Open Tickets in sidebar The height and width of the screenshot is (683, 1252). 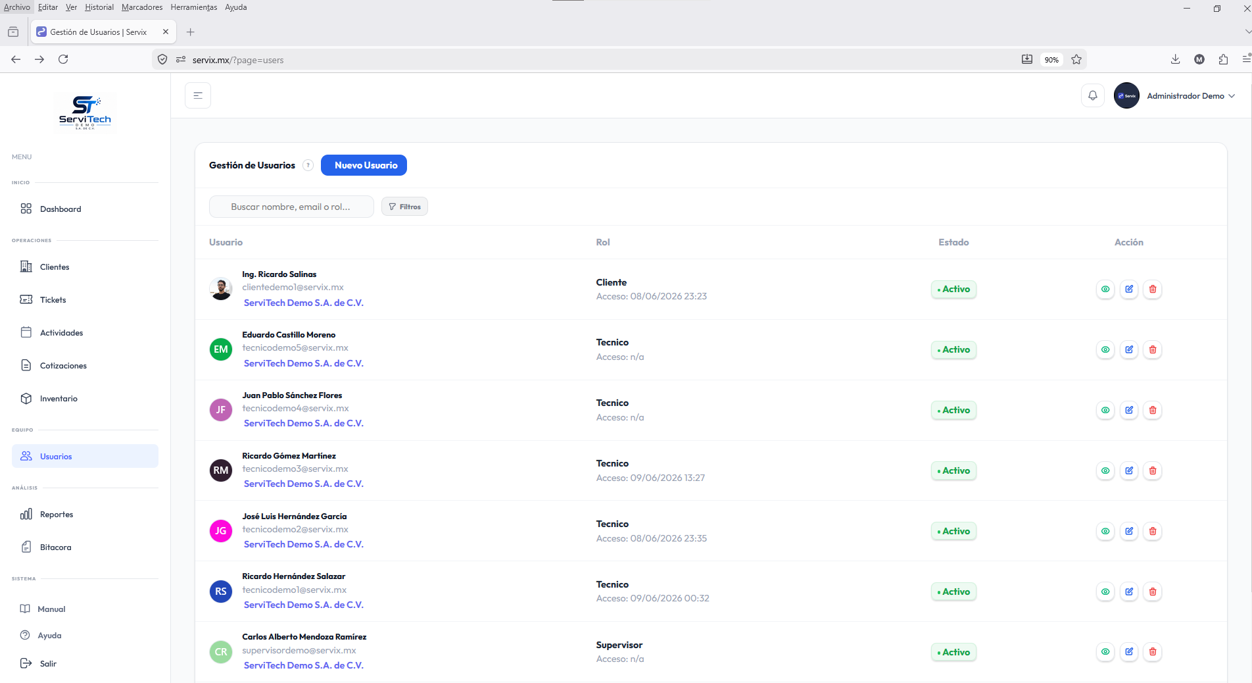coord(85,299)
